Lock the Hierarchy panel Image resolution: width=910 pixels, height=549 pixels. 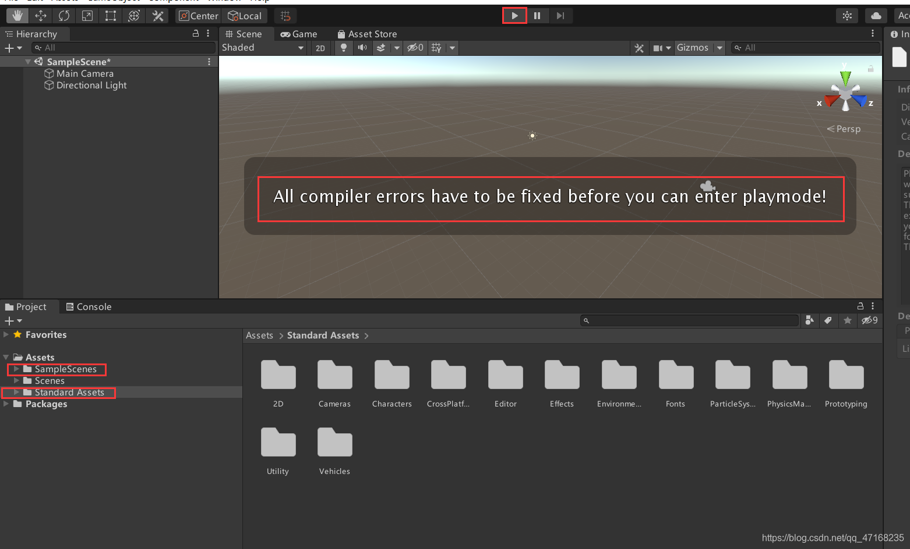tap(196, 34)
